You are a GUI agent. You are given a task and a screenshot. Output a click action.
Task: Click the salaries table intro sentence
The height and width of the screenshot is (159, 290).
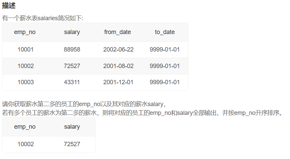[x=43, y=18]
